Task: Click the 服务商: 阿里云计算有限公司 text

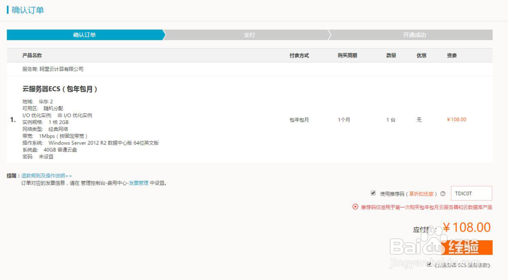Action: [x=53, y=69]
